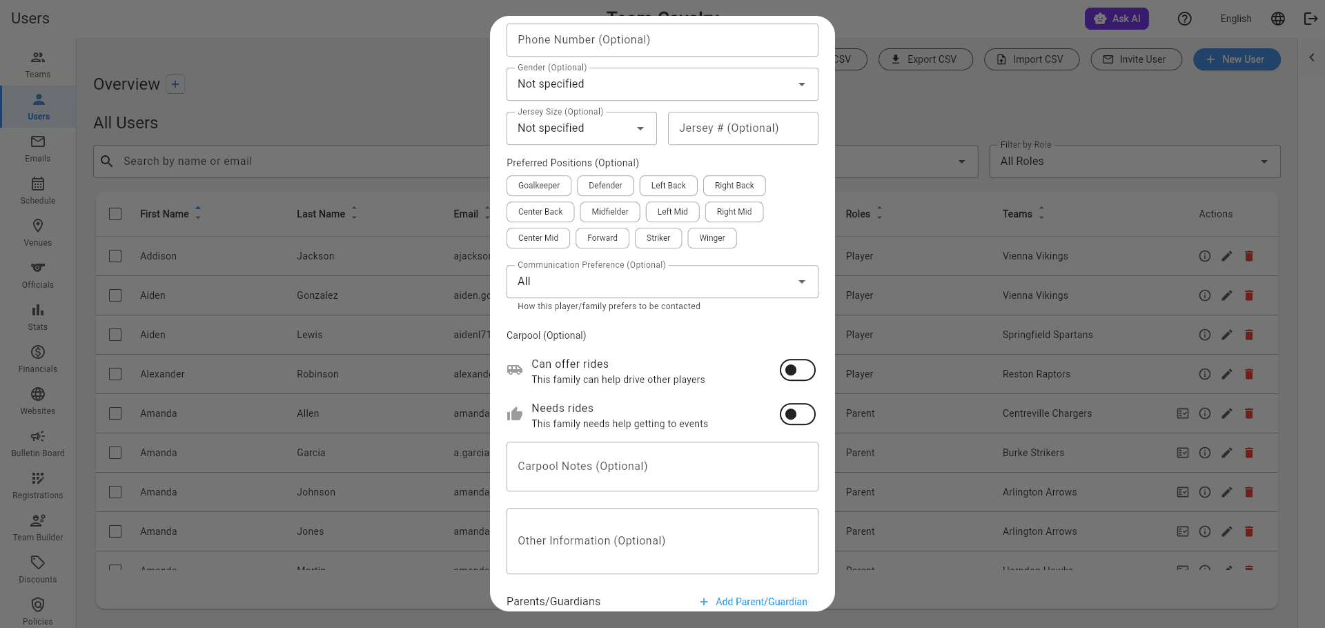1325x628 pixels.
Task: Click Add Parent/Guardian link
Action: click(754, 602)
